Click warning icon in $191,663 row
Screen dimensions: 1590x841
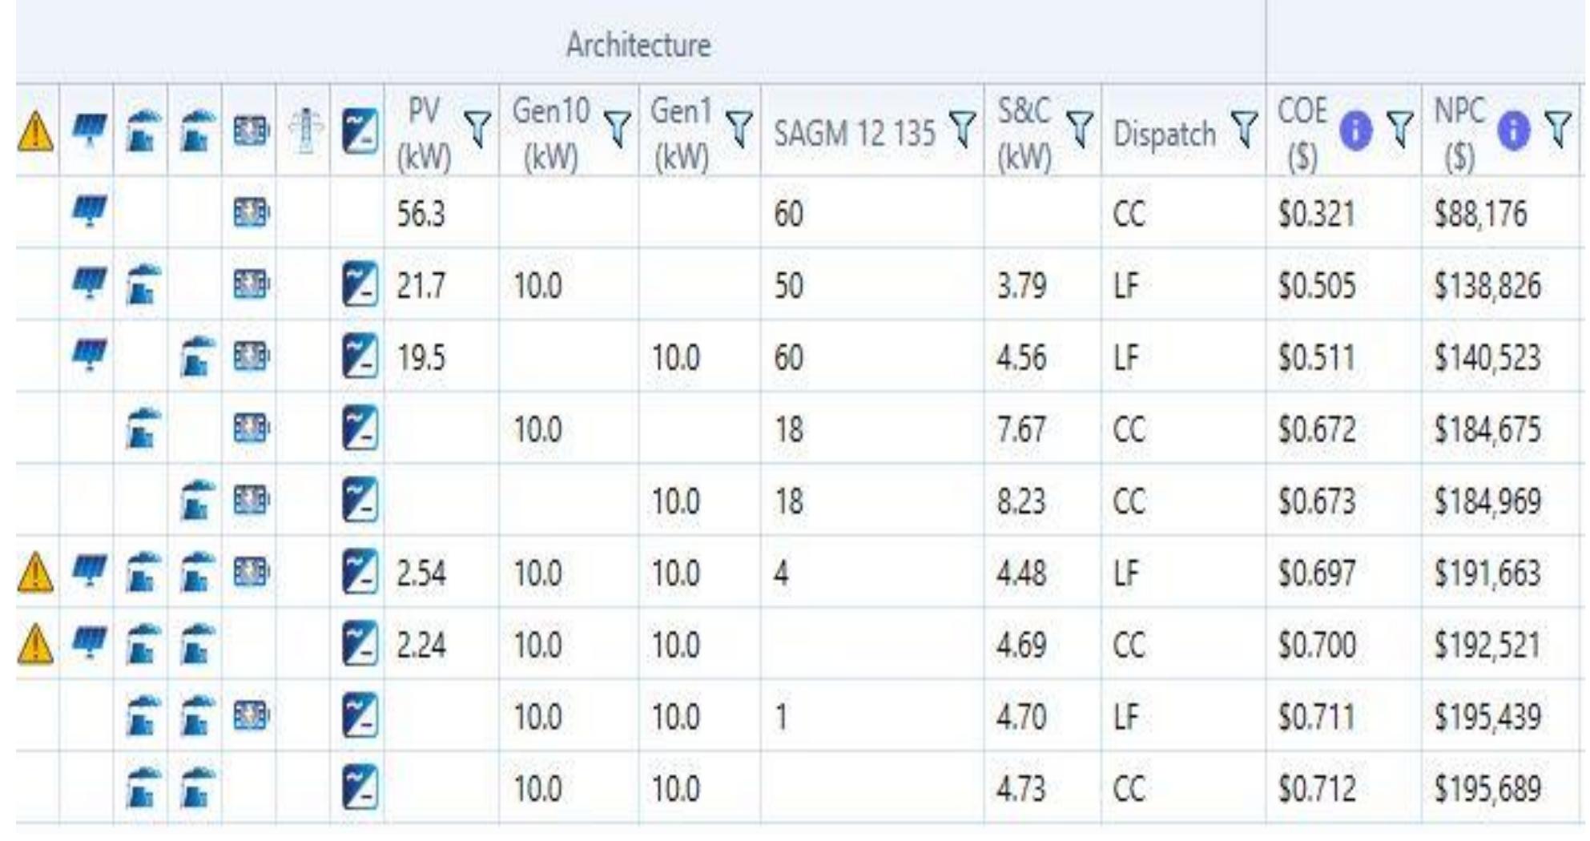[x=36, y=573]
